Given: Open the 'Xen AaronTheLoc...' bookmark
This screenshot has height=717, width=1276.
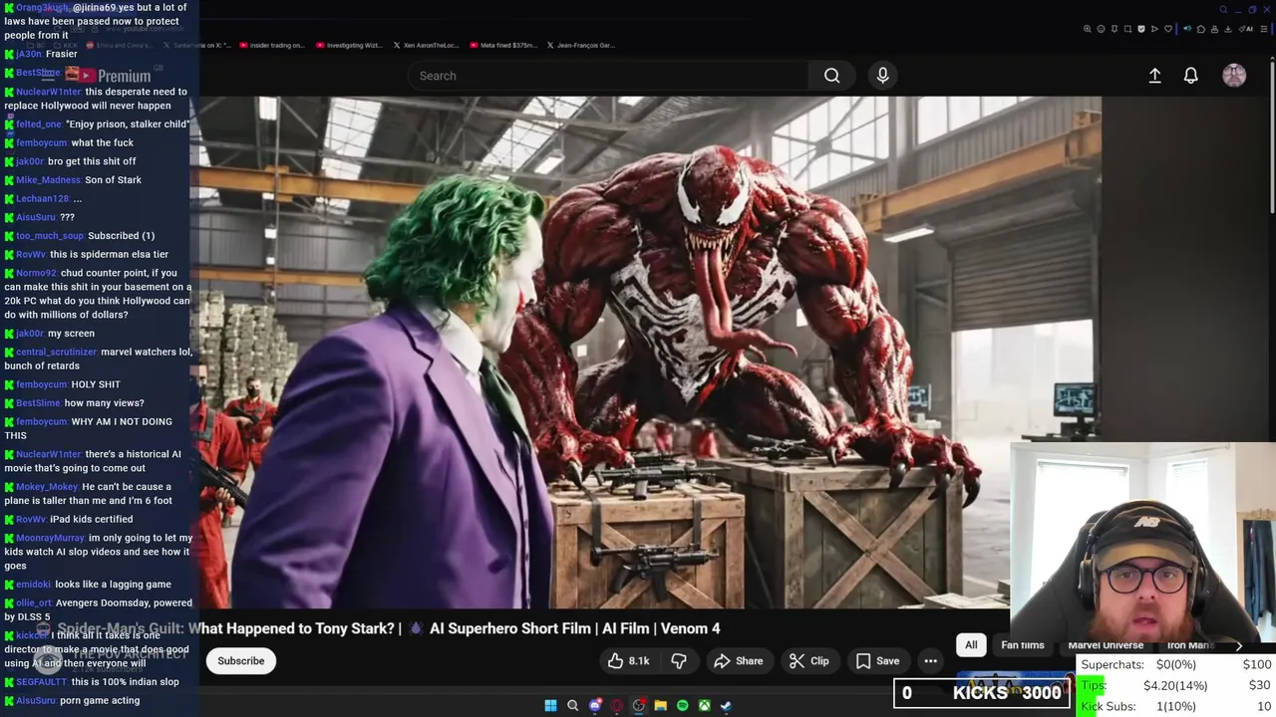Looking at the screenshot, I should pyautogui.click(x=427, y=45).
